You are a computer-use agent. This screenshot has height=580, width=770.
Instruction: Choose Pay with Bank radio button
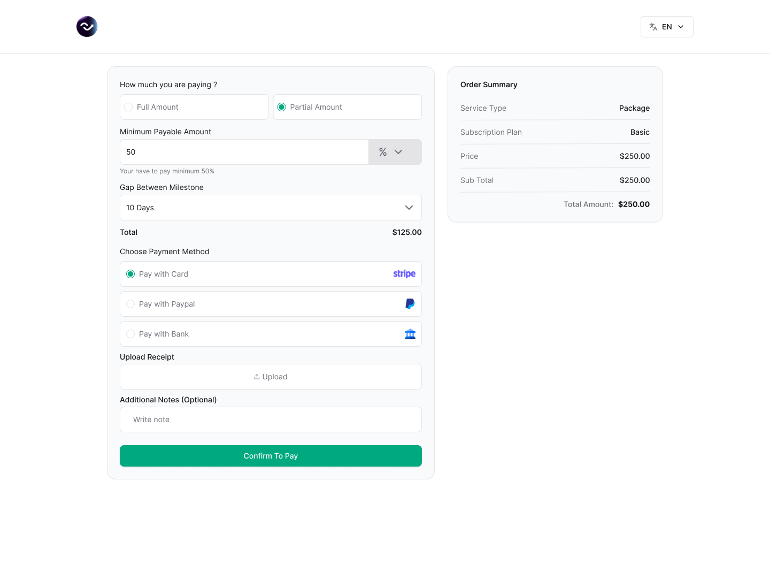(x=130, y=334)
